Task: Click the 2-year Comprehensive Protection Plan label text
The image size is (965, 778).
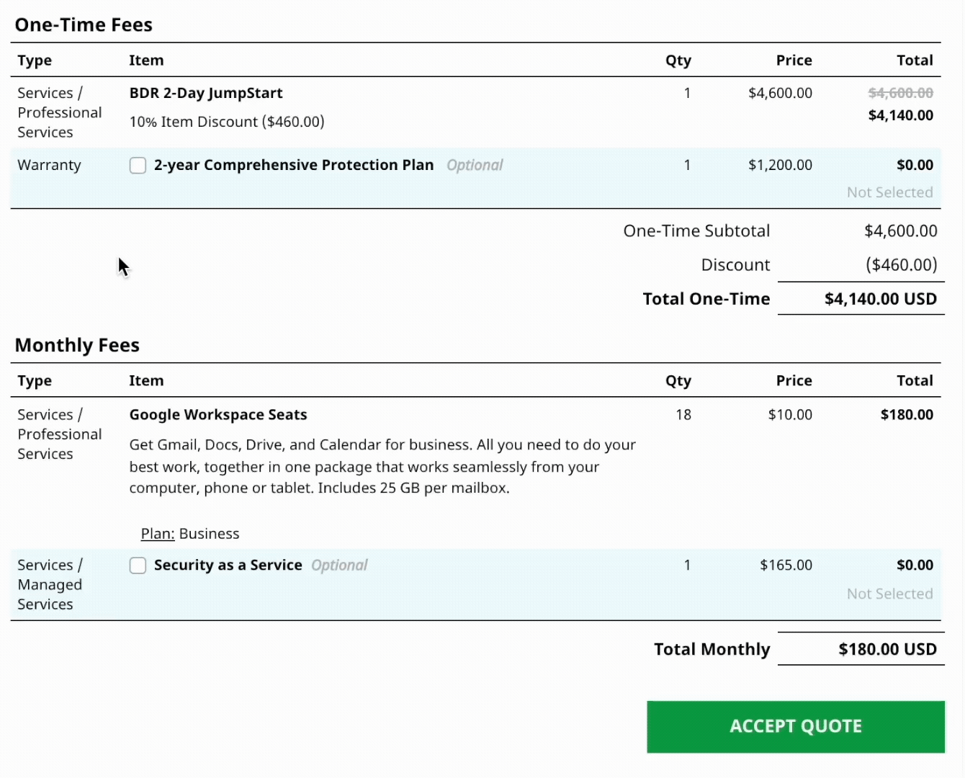Action: pyautogui.click(x=294, y=165)
